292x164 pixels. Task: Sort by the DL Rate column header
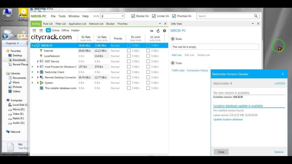[x=86, y=38]
